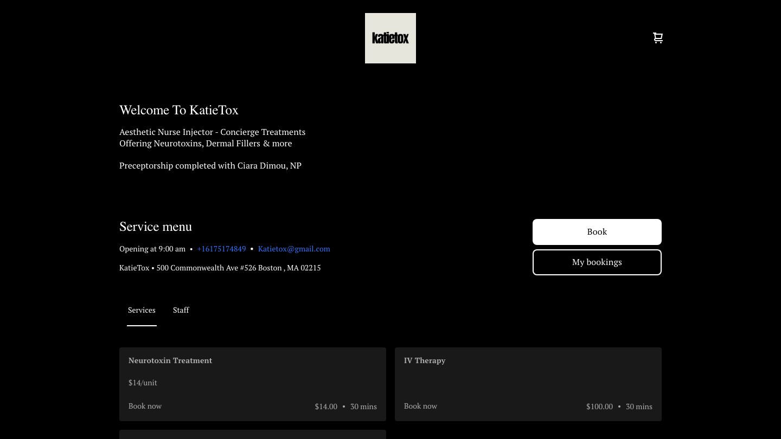This screenshot has width=781, height=439.
Task: Open the shopping cart
Action: click(x=658, y=38)
